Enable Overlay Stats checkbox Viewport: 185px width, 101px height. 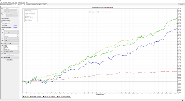point(1,26)
